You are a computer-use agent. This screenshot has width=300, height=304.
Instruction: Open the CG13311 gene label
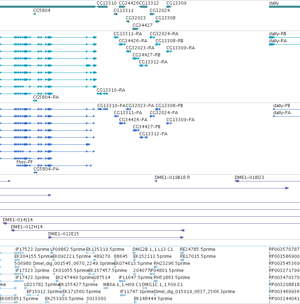click(123, 11)
